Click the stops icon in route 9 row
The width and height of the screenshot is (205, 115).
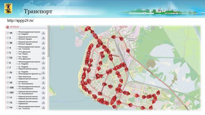coord(44,78)
